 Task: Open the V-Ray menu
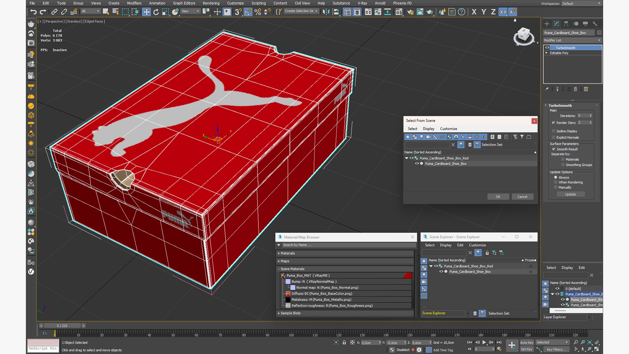pyautogui.click(x=362, y=3)
